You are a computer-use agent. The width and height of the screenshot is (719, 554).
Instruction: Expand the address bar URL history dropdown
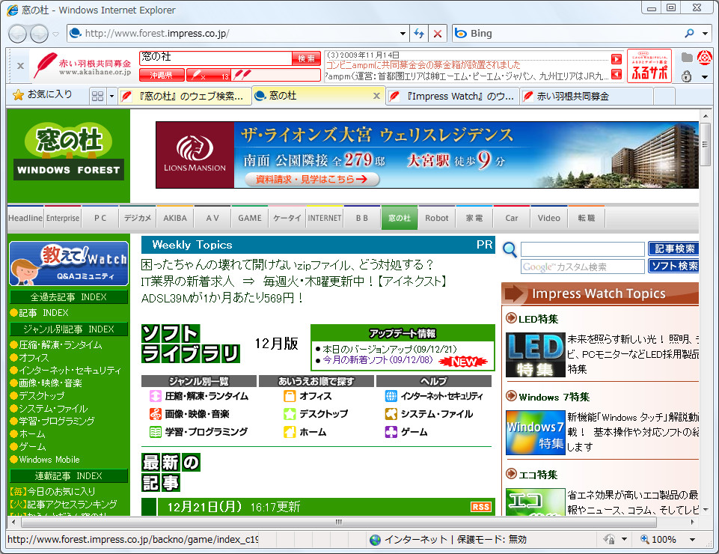click(x=403, y=34)
